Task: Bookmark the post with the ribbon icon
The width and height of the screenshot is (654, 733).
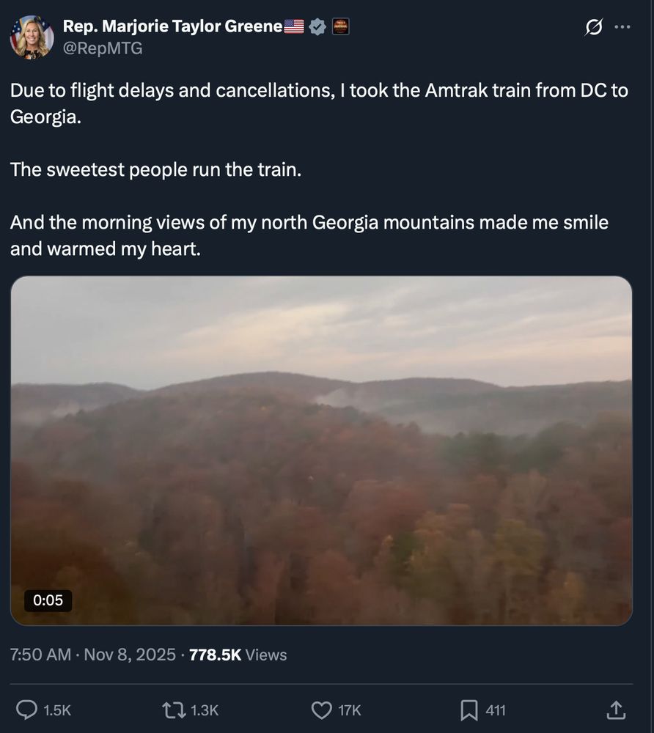Action: 469,710
